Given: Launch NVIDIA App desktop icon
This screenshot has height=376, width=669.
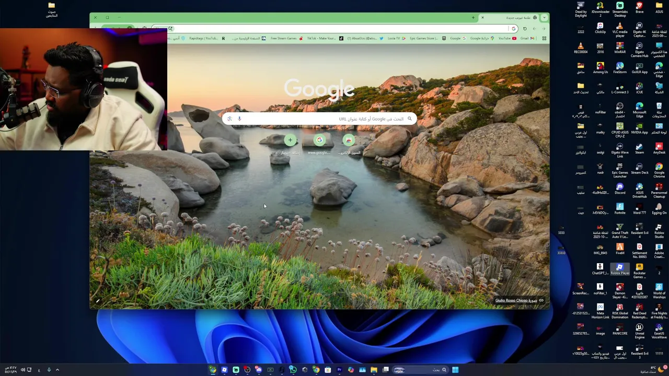Looking at the screenshot, I should (x=639, y=128).
